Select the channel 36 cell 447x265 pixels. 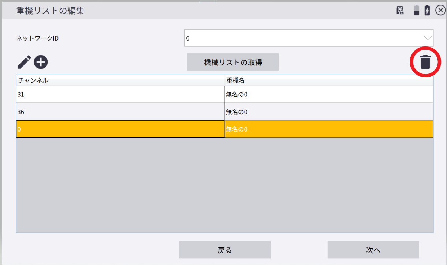(x=120, y=112)
